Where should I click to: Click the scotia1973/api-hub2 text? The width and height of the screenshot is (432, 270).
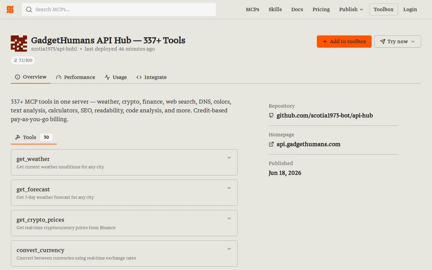pos(54,49)
